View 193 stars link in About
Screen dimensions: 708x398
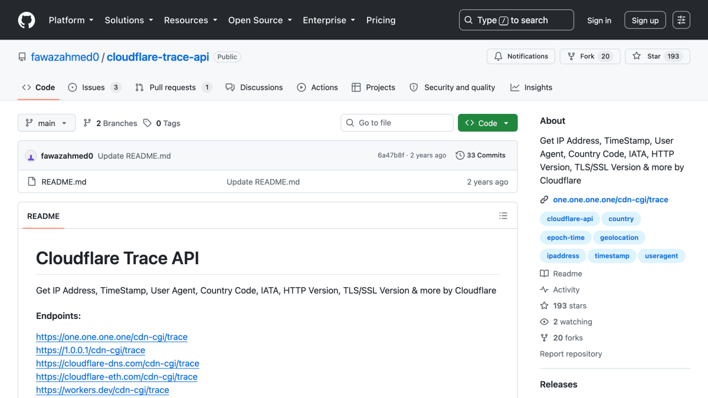563,305
